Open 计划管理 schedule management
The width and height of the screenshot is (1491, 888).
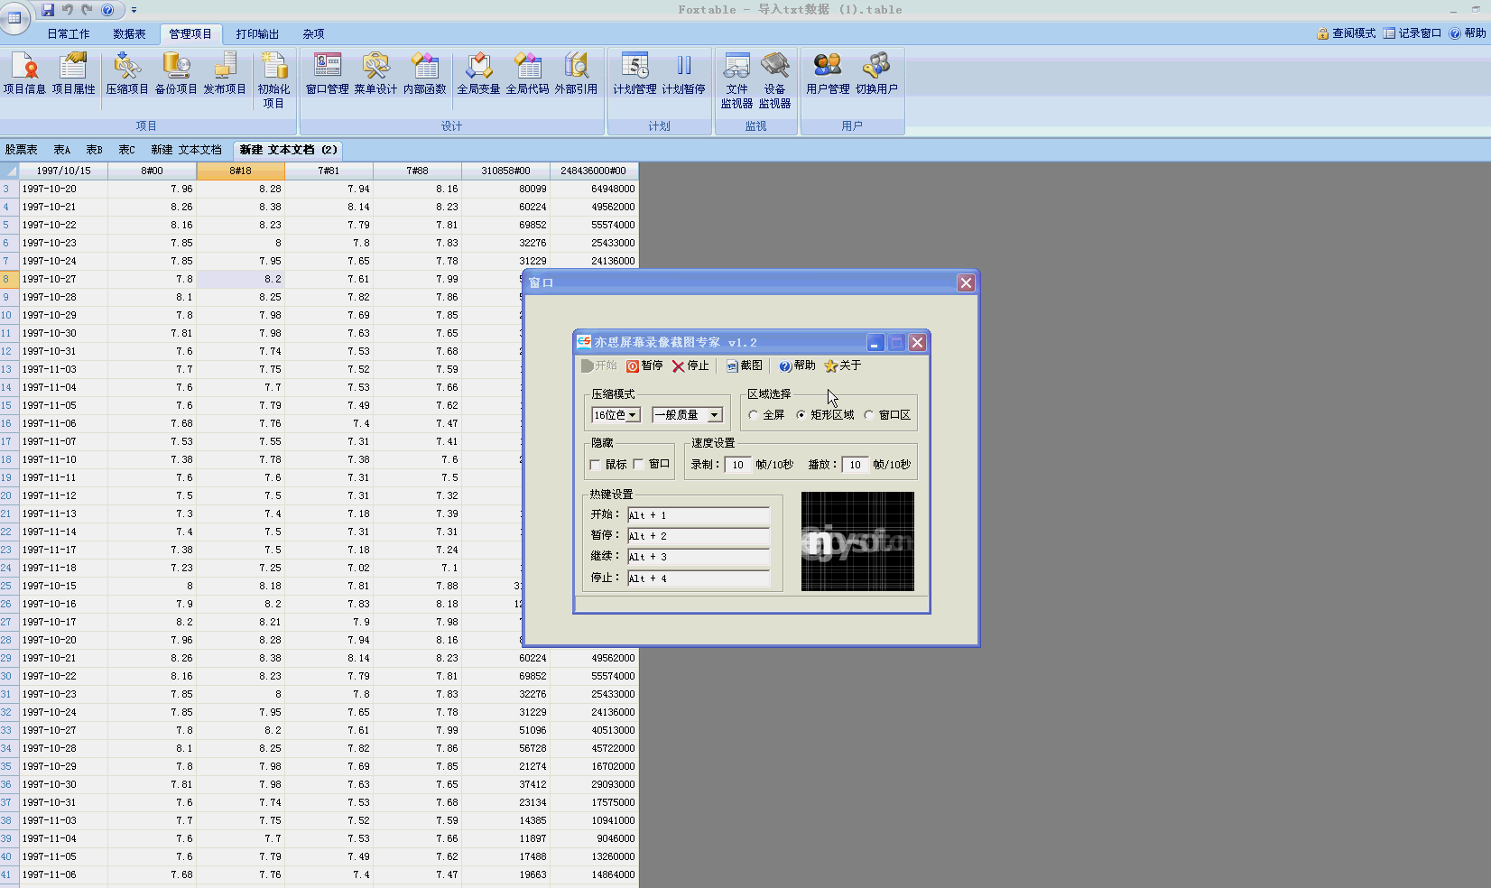click(x=634, y=73)
